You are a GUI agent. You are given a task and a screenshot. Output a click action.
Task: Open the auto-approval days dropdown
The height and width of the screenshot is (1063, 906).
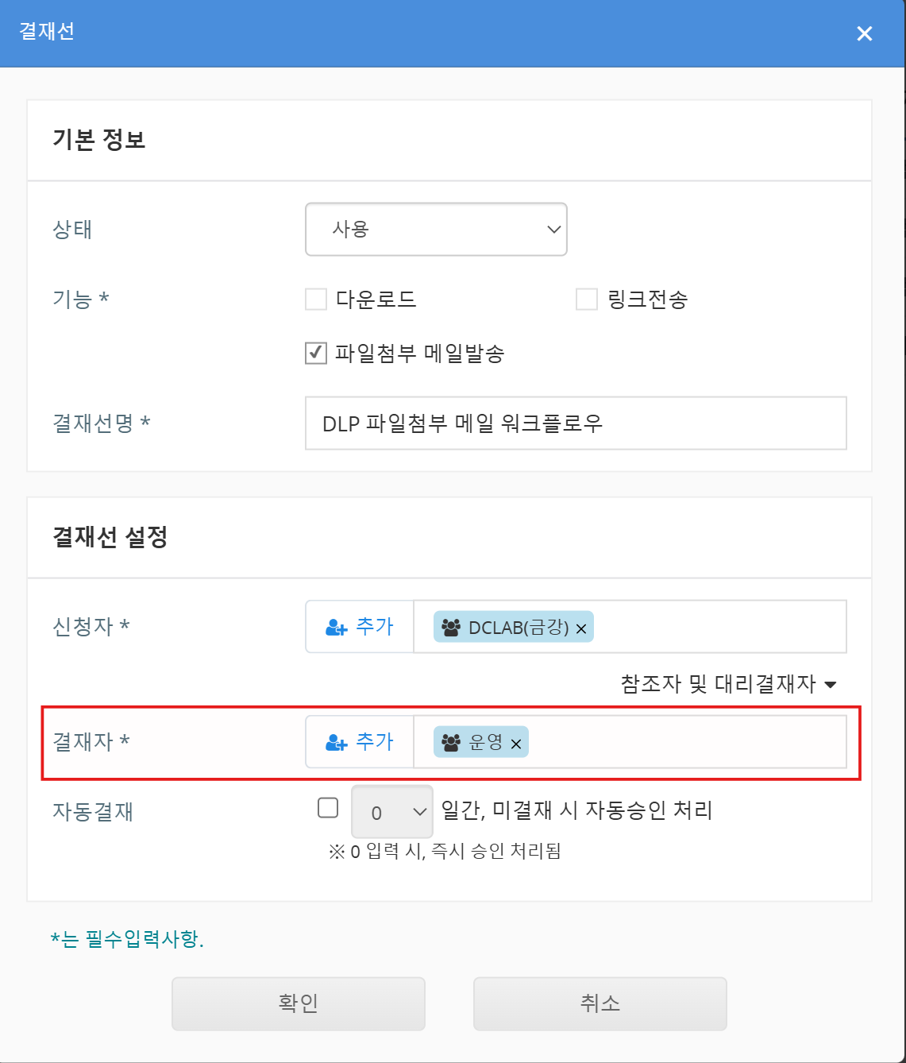(392, 812)
